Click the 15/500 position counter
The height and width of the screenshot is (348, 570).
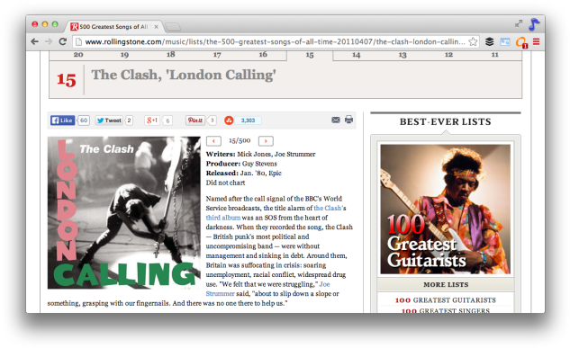240,140
